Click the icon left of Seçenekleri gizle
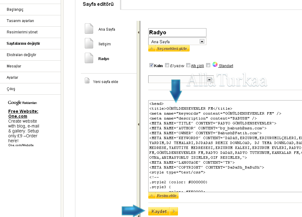Viewport: 302px width, 217px height. click(152, 48)
